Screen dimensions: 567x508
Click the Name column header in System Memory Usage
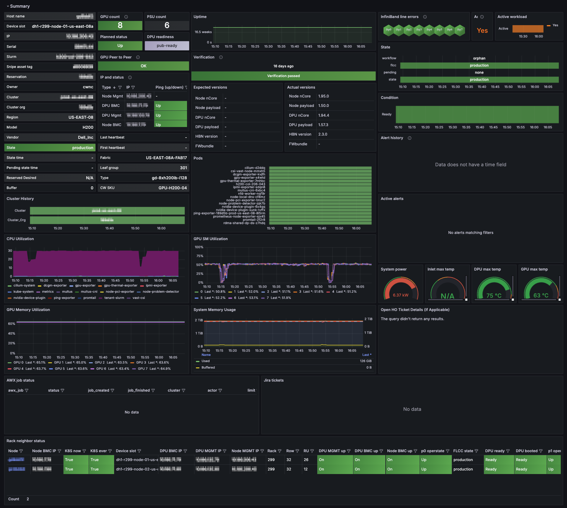(206, 355)
